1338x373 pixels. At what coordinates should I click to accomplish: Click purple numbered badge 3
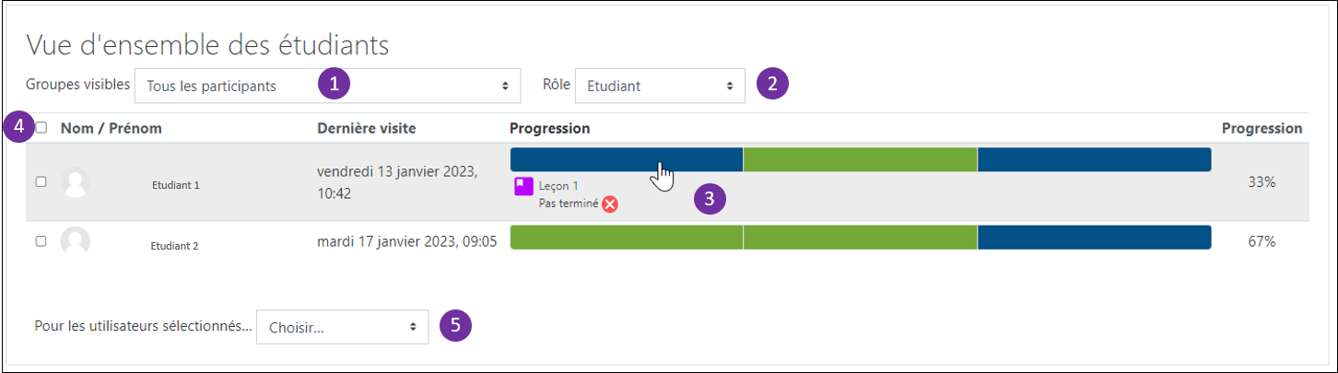tap(710, 199)
